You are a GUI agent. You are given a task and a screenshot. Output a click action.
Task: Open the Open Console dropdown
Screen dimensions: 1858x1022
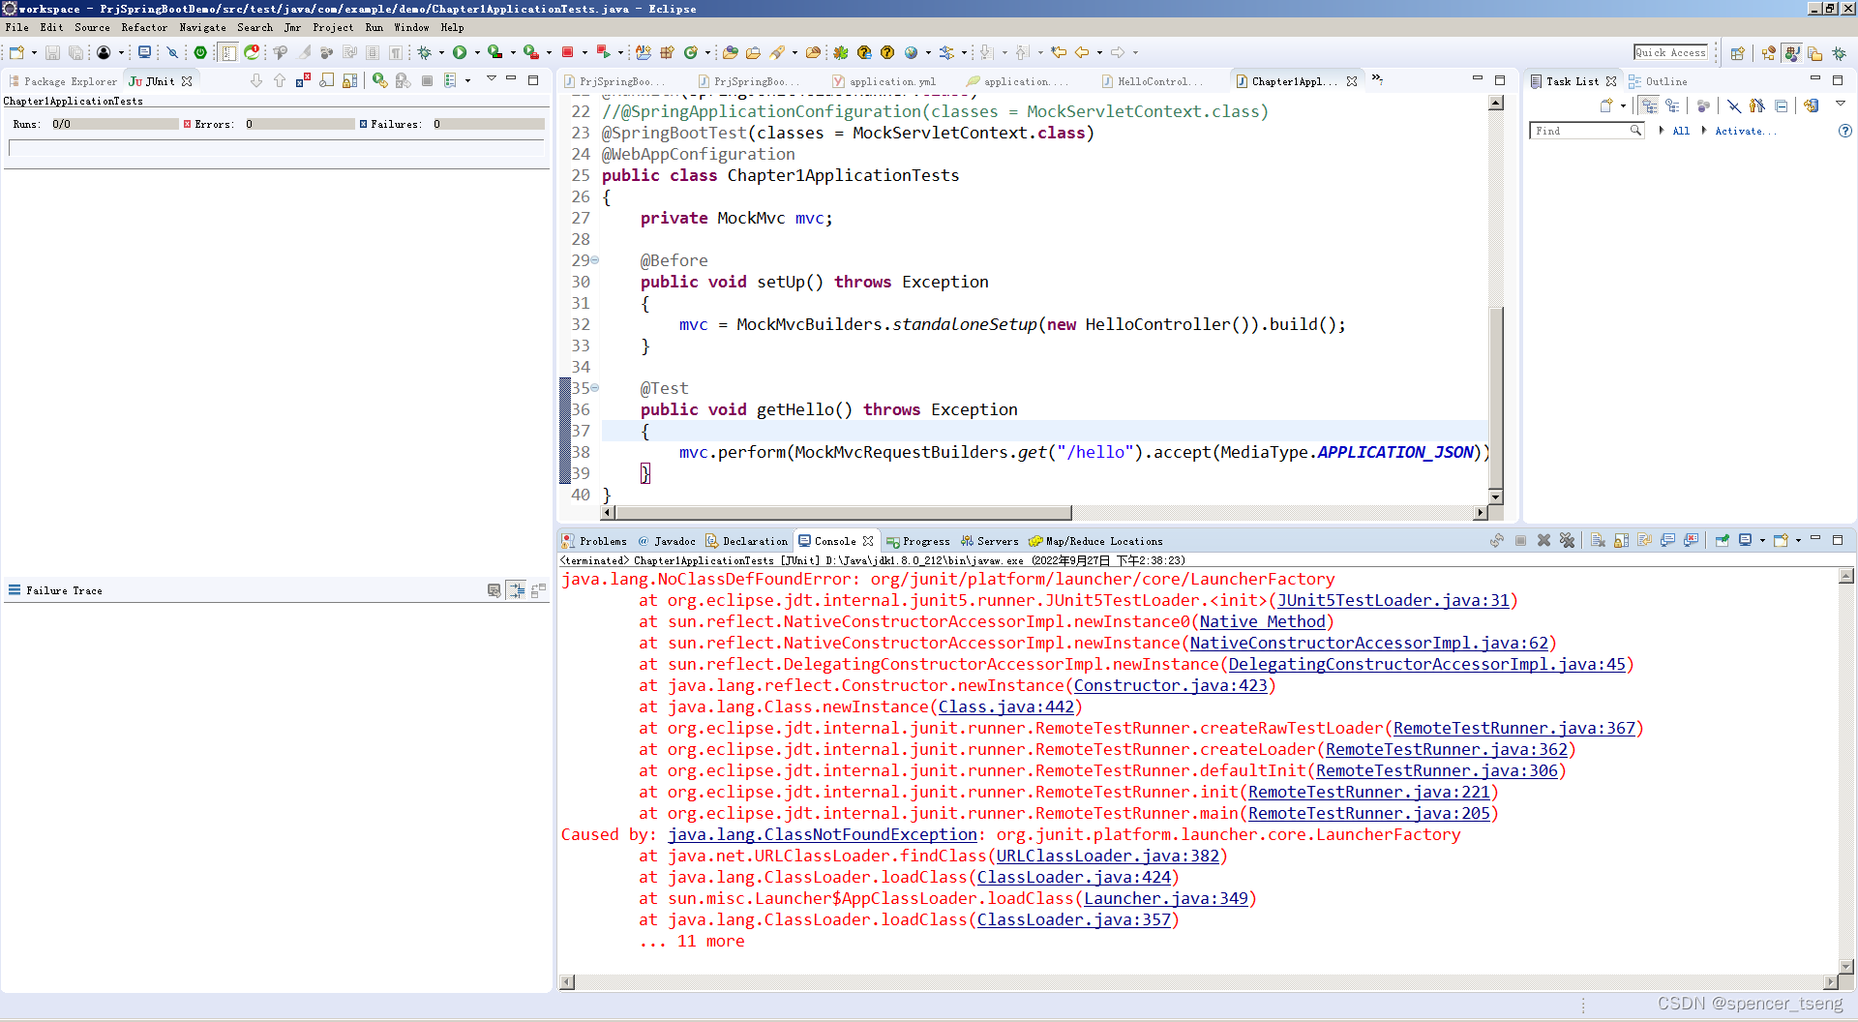pyautogui.click(x=1798, y=541)
